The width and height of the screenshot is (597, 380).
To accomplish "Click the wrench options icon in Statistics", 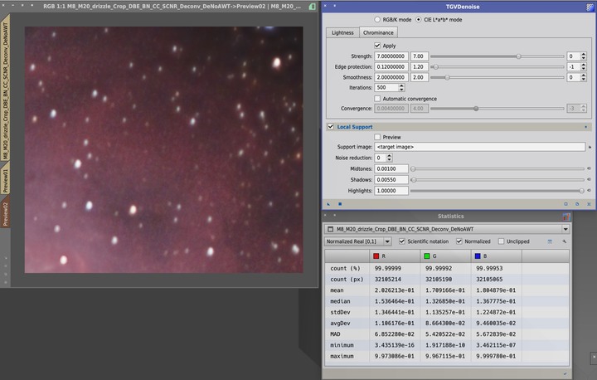I will tap(564, 241).
